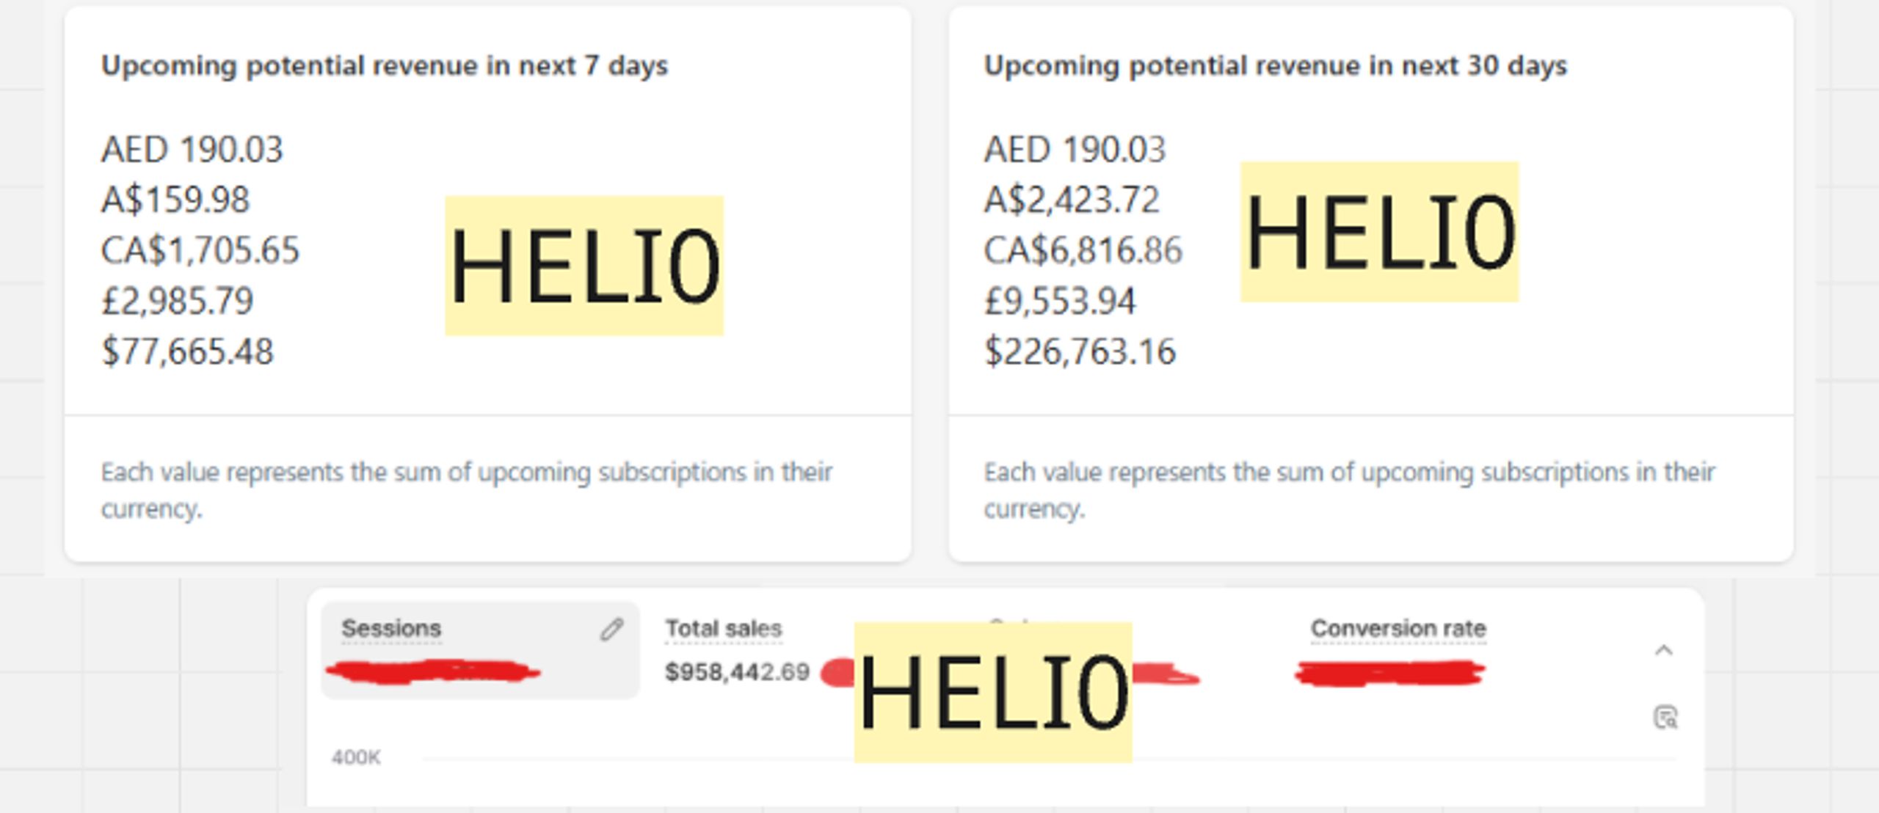Click the 400K chart axis label
Screen dimensions: 1879x813
tap(356, 758)
